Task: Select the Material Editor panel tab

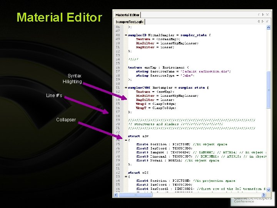Action: click(x=127, y=15)
